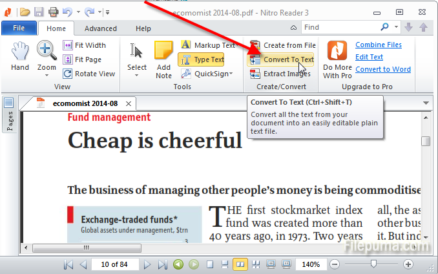
Task: Click zoom out minus button
Action: pos(335,264)
